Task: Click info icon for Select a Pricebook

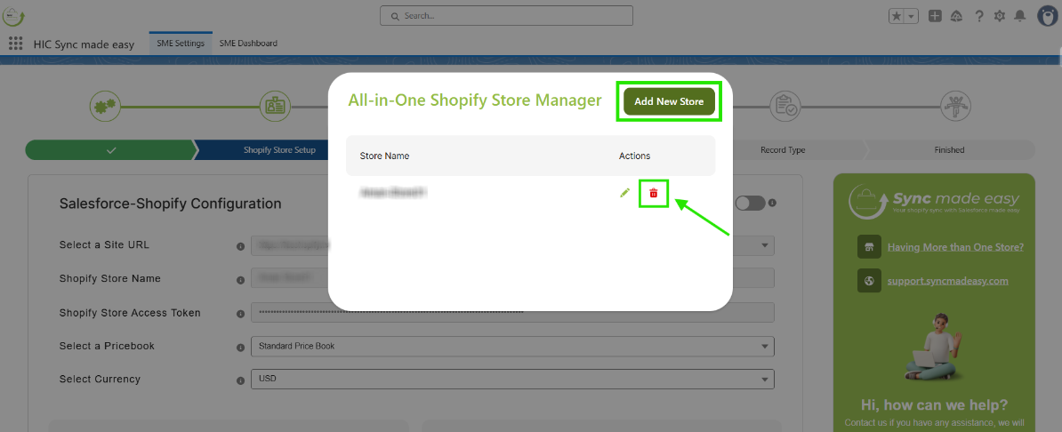Action: pos(240,348)
